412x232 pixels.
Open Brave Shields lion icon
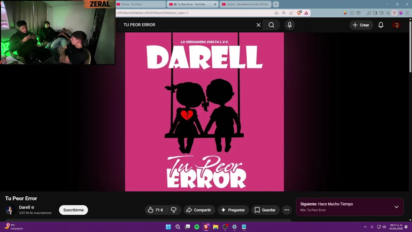pos(299,13)
